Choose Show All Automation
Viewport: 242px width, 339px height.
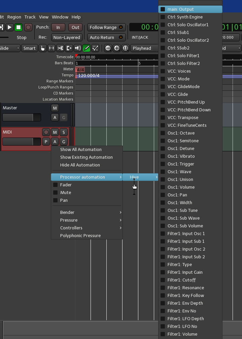point(81,150)
